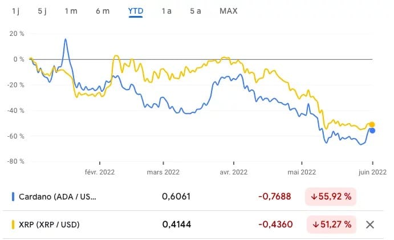Click the blue Cardano legend color bar
Screen dimensions: 394x240
[13, 197]
